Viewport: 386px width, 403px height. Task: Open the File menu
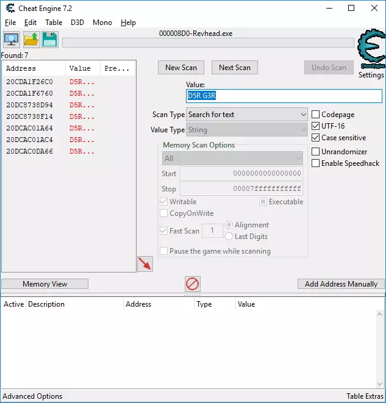click(10, 23)
